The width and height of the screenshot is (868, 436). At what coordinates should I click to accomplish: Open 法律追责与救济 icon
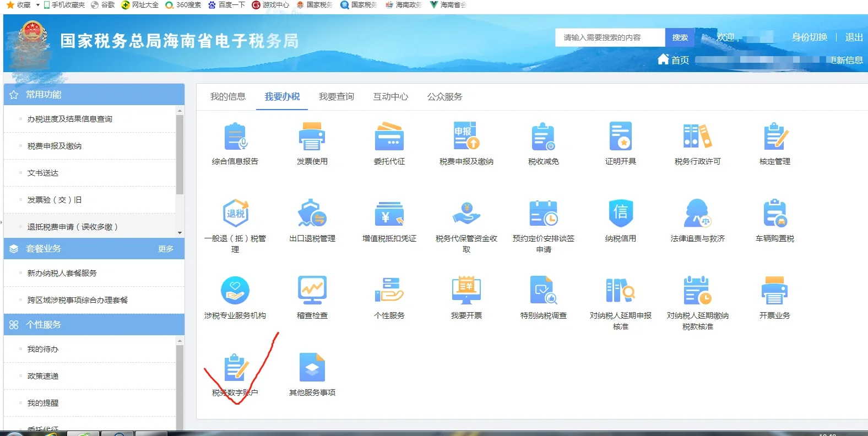point(697,213)
